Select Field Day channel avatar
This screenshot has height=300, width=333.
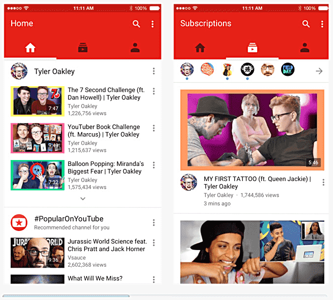coord(288,69)
